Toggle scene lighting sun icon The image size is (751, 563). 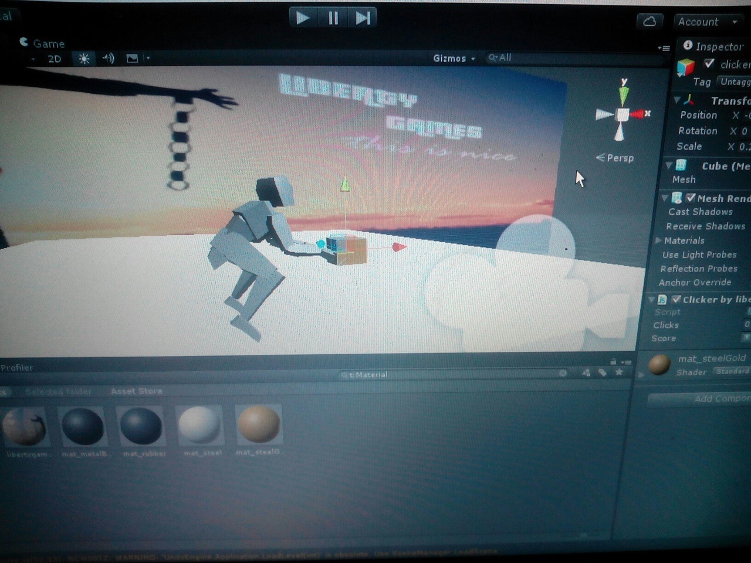click(x=84, y=59)
